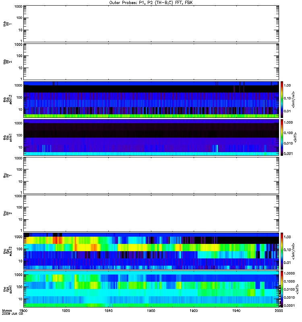Click the plot title 'Outer Probes: P1, P2 (TH-B,C) FFT, FBK'

pyautogui.click(x=151, y=3)
